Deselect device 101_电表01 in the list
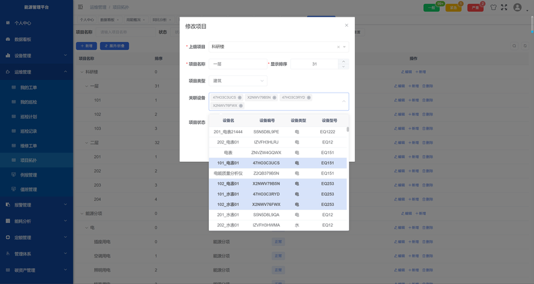Image resolution: width=534 pixels, height=284 pixels. click(x=278, y=163)
